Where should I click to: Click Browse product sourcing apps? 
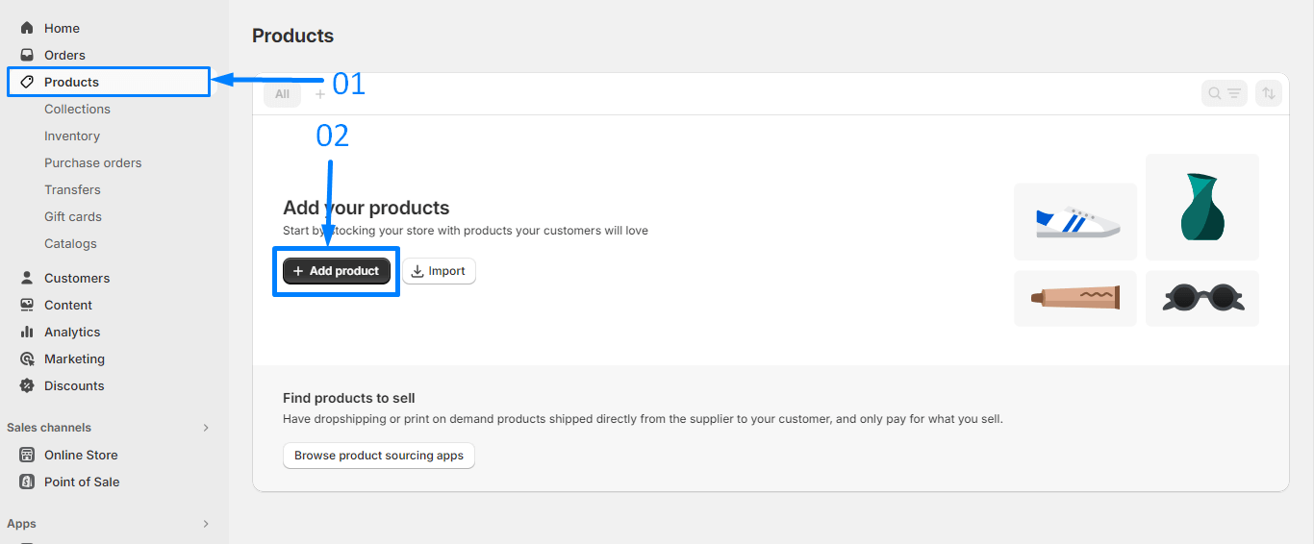tap(379, 456)
